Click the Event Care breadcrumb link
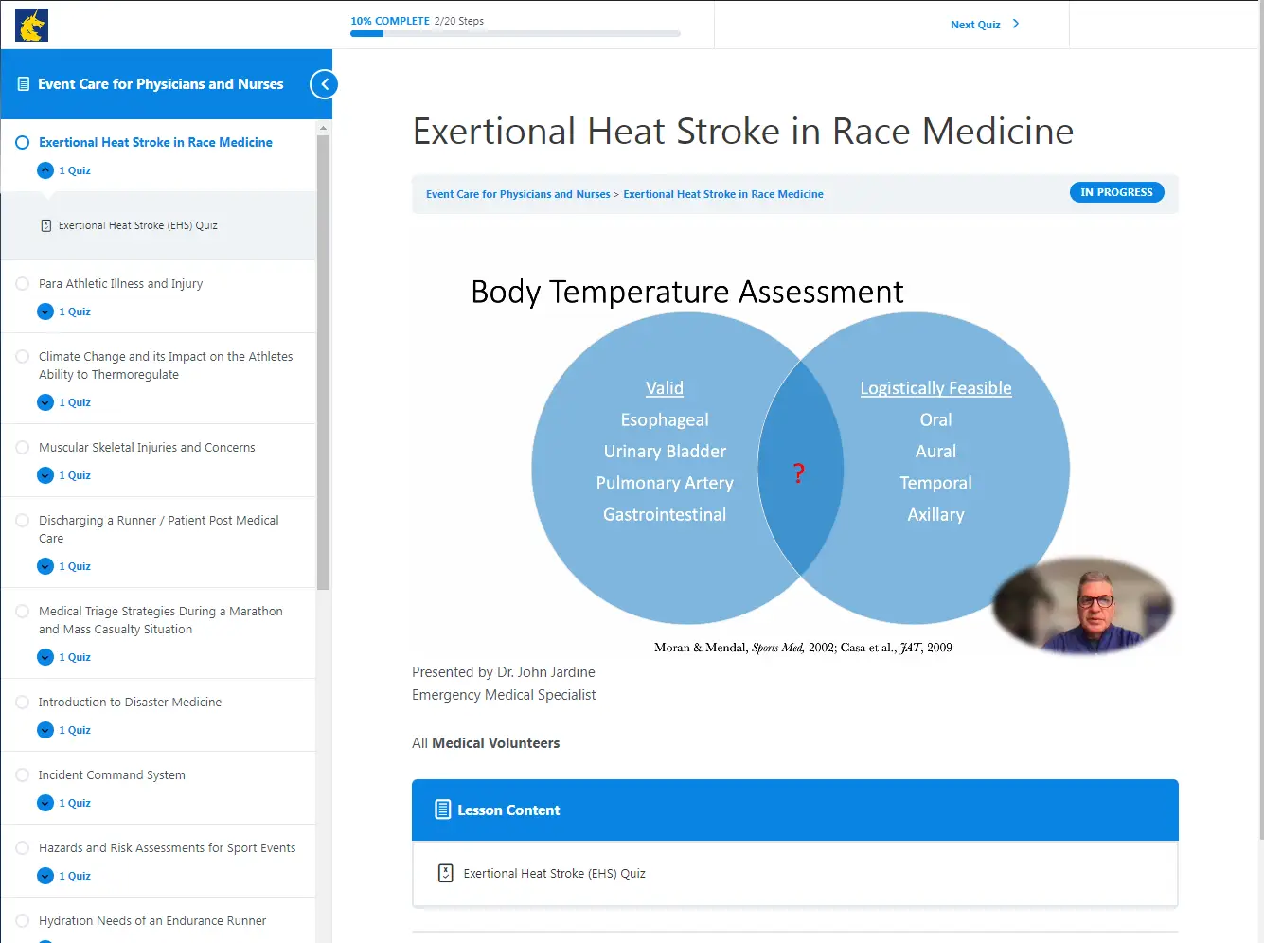Image resolution: width=1264 pixels, height=943 pixels. pos(518,194)
